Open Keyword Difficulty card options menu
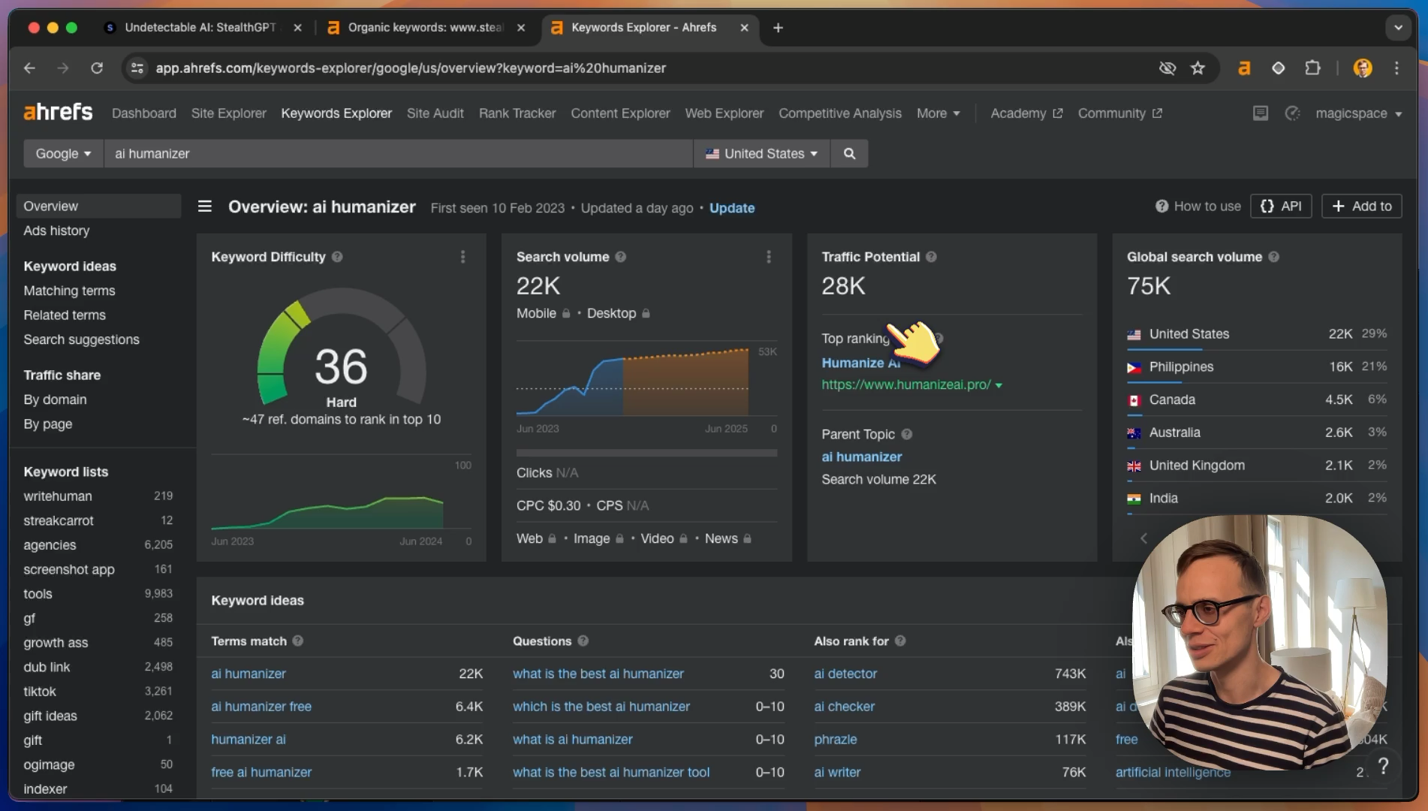 462,257
